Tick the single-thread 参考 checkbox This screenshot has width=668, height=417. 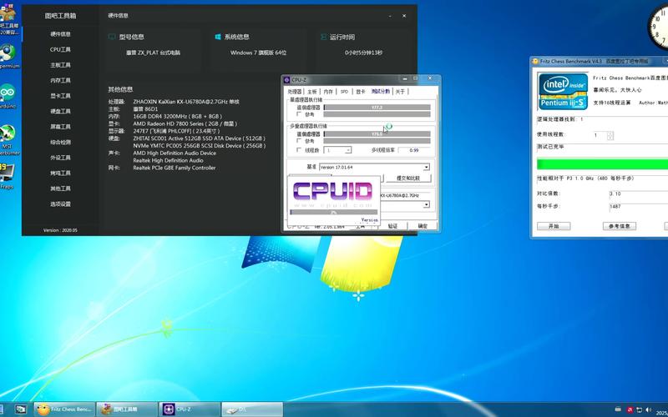pyautogui.click(x=299, y=115)
